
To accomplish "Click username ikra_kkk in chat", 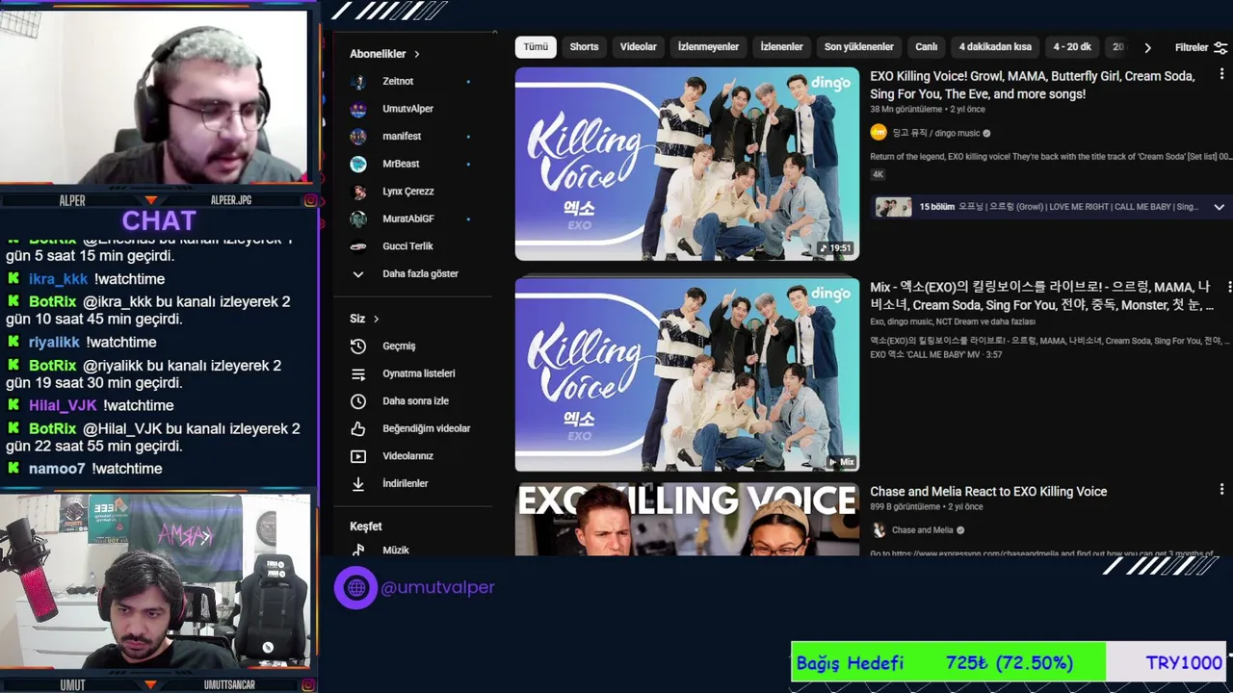I will [x=58, y=279].
